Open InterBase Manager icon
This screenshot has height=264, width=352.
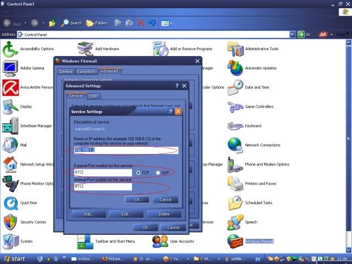pyautogui.click(x=10, y=126)
